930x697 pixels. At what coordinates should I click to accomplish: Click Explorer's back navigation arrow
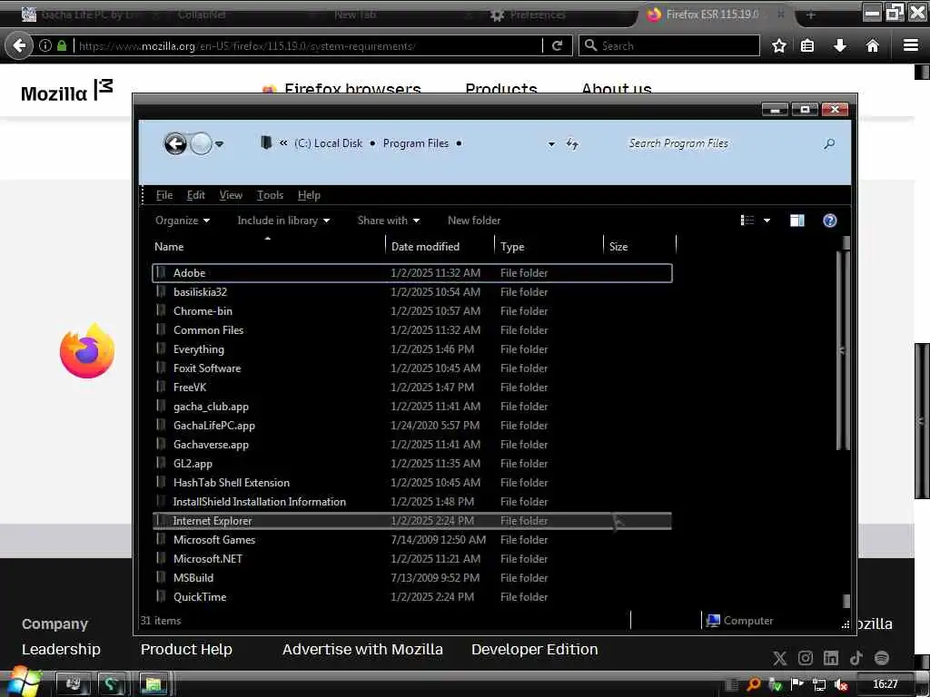(x=175, y=143)
